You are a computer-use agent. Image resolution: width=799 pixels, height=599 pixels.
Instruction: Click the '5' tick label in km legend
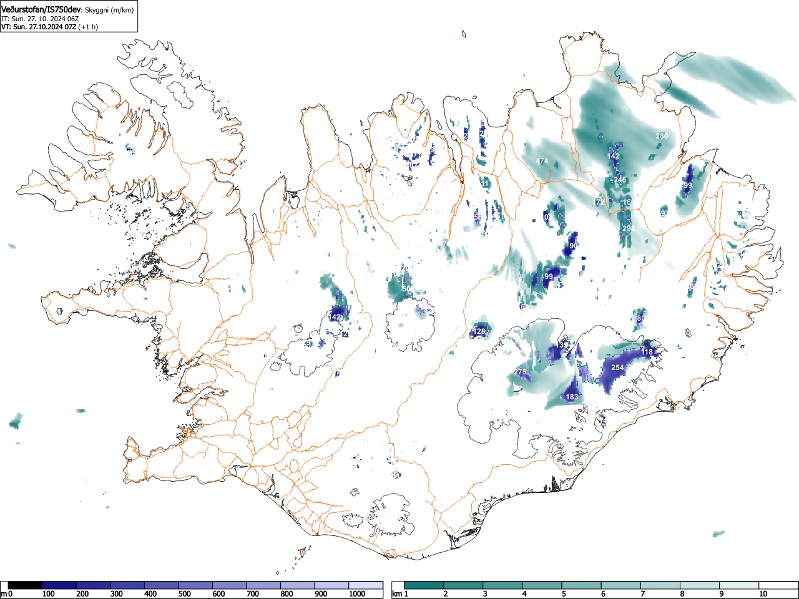564,594
